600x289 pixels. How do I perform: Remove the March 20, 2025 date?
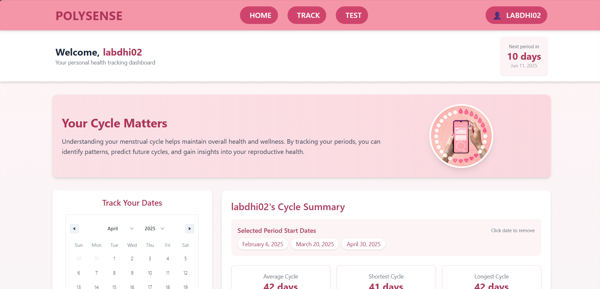[315, 244]
